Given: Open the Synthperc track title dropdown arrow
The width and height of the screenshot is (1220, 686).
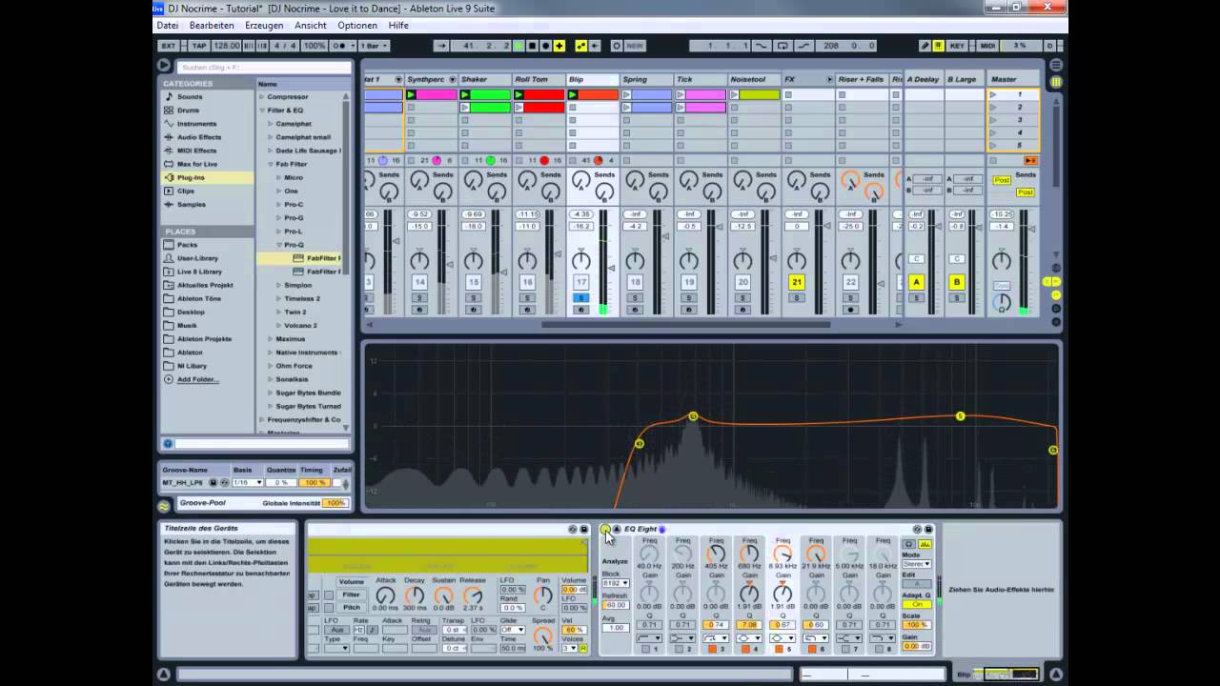Looking at the screenshot, I should click(452, 80).
